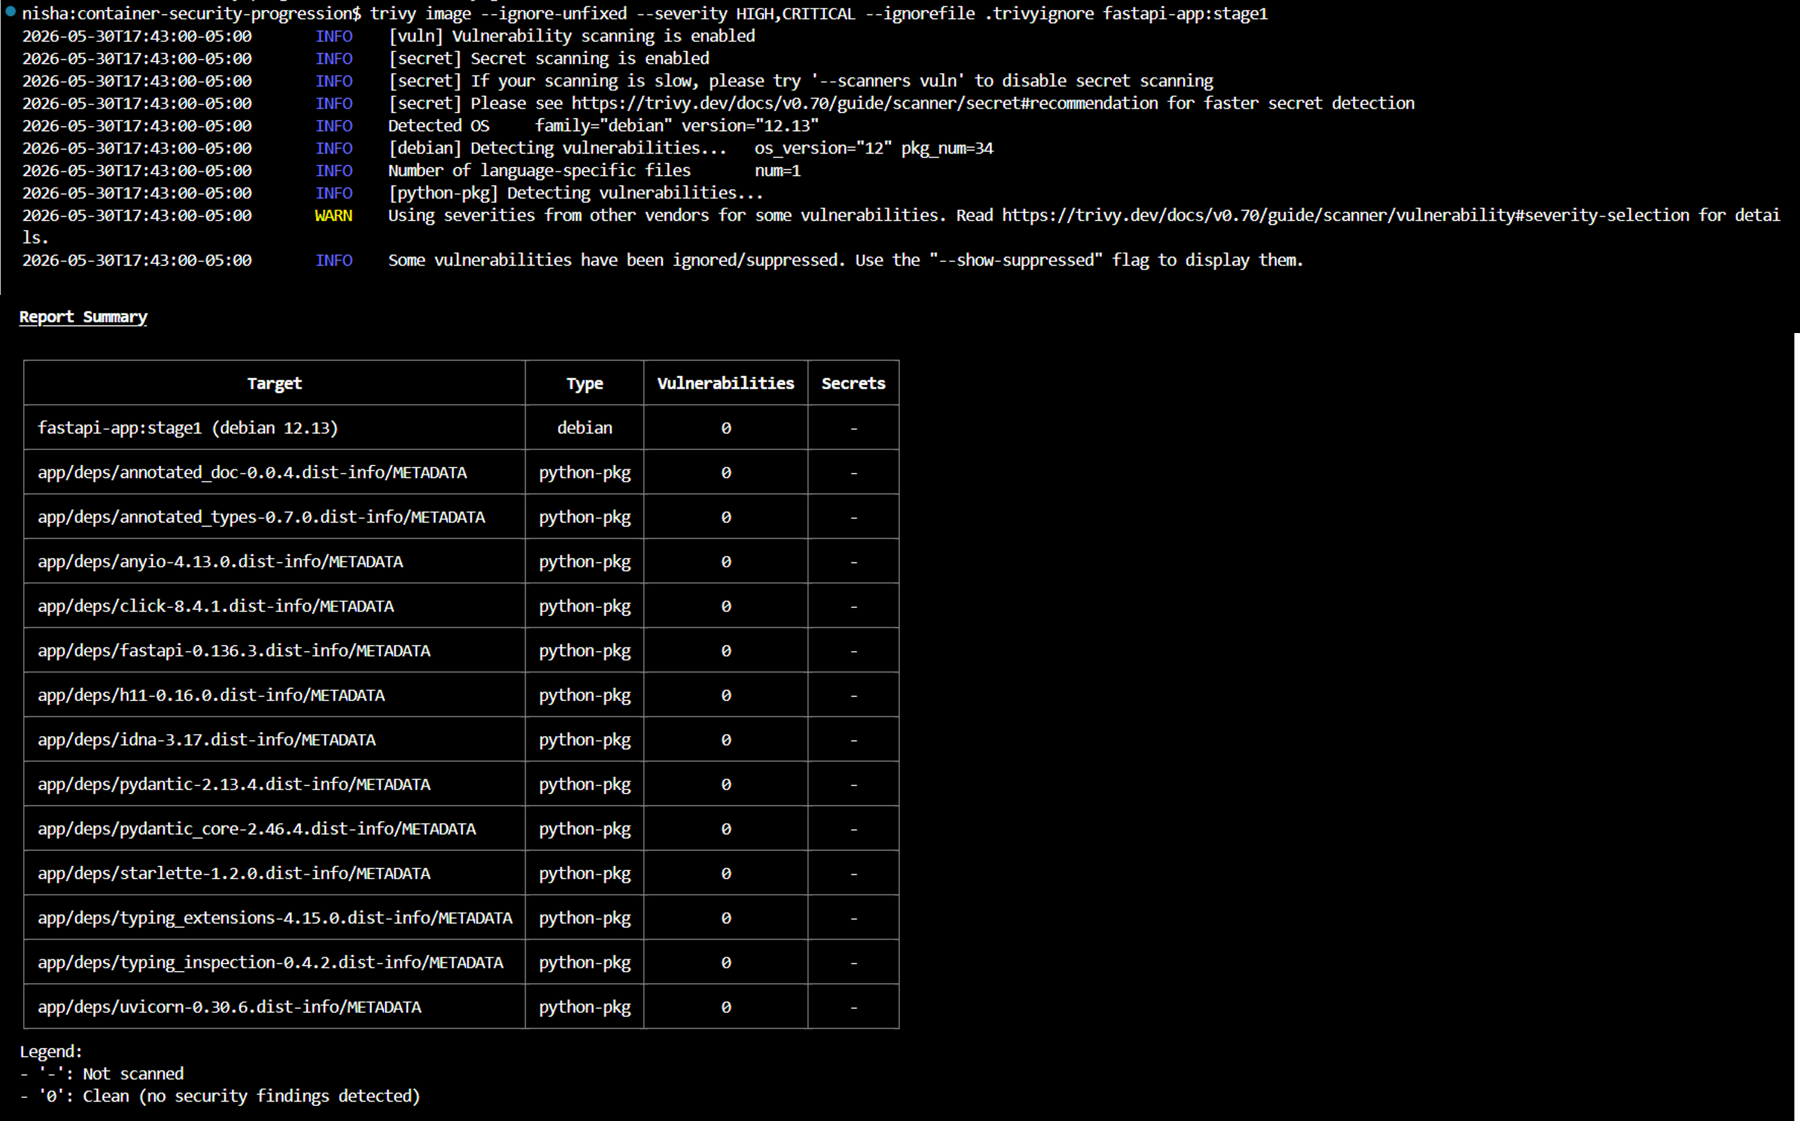
Task: Click the Secrets column header
Action: (x=853, y=383)
